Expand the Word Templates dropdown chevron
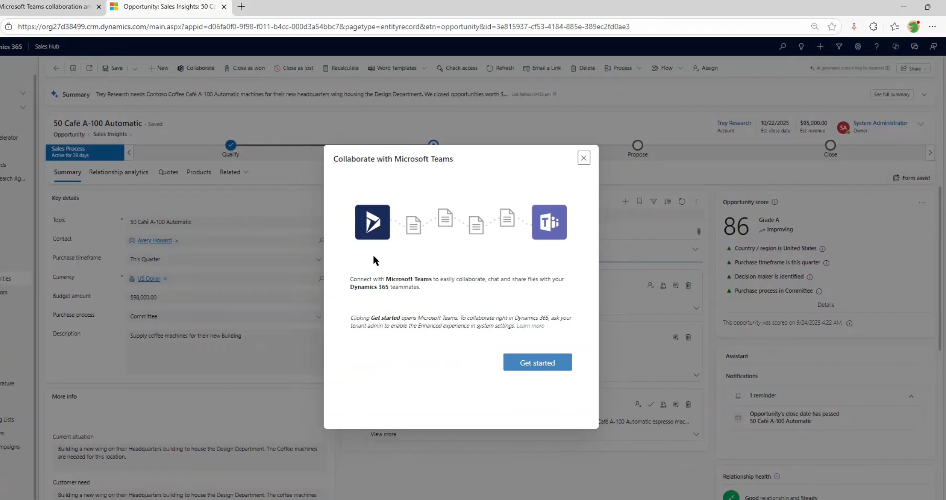The height and width of the screenshot is (500, 946). 424,69
